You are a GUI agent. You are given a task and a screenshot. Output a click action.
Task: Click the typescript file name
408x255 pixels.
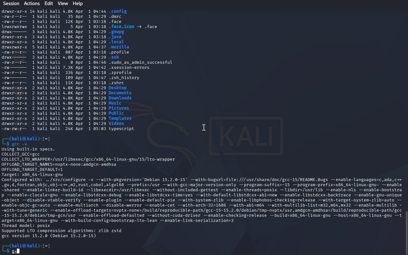pyautogui.click(x=121, y=128)
